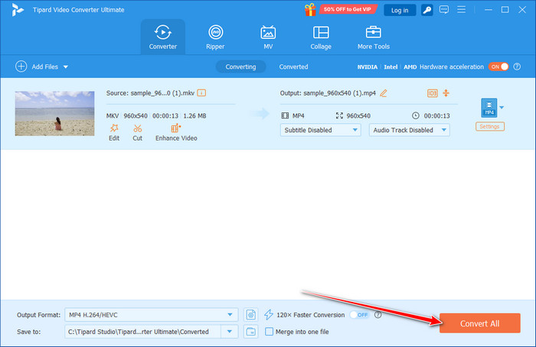This screenshot has width=536, height=347.
Task: Expand the Subtitle Disabled dropdown
Action: (321, 130)
